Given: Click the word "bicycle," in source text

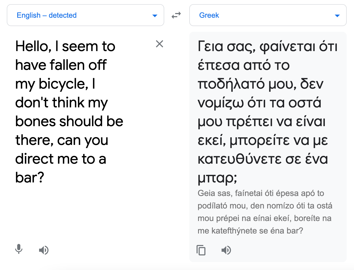Looking at the screenshot, I should pos(63,84).
